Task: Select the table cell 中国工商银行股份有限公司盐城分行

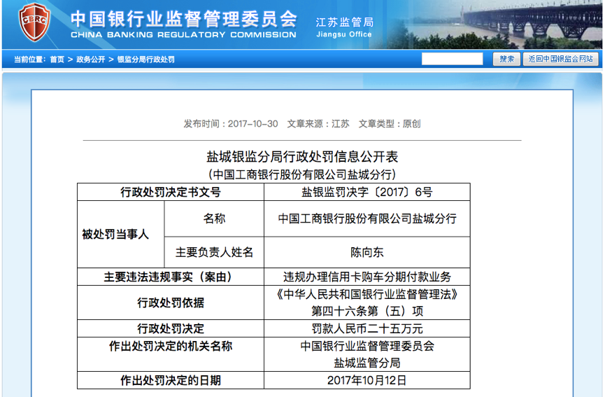Action: tap(367, 218)
